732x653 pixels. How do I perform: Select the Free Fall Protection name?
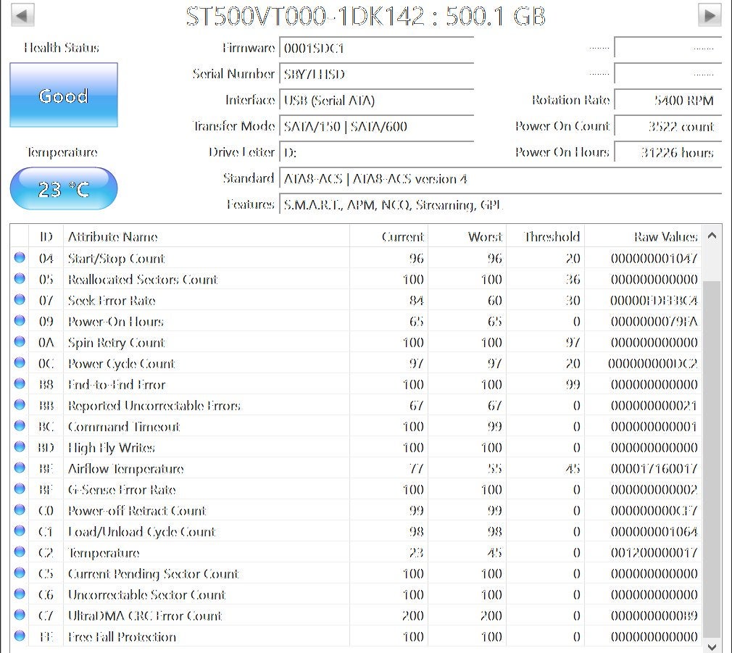(122, 636)
